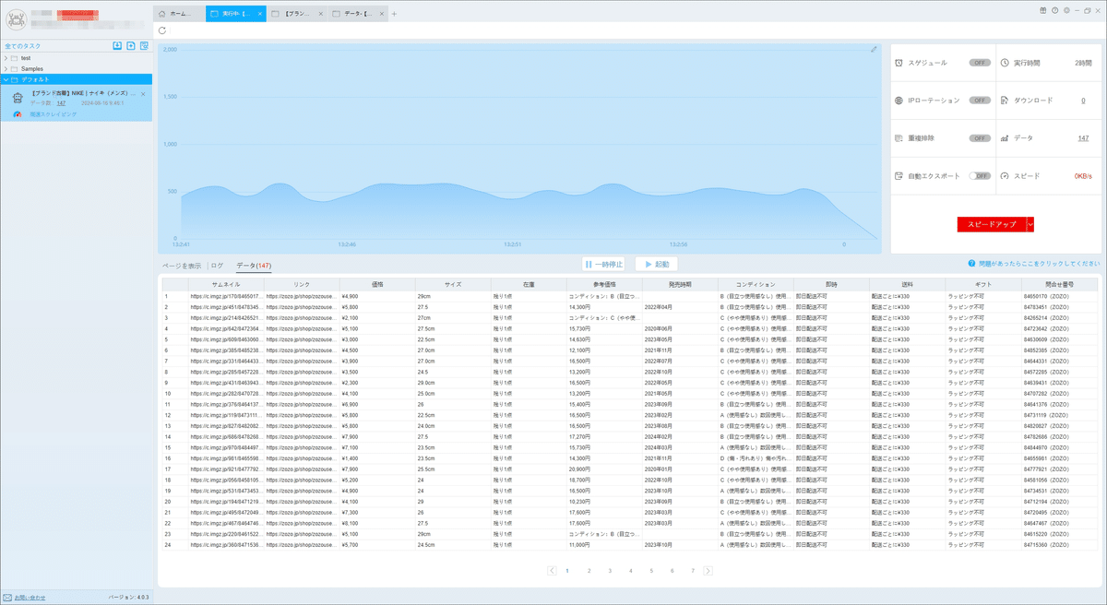Click the download file icon beside ダウンロード

1005,100
